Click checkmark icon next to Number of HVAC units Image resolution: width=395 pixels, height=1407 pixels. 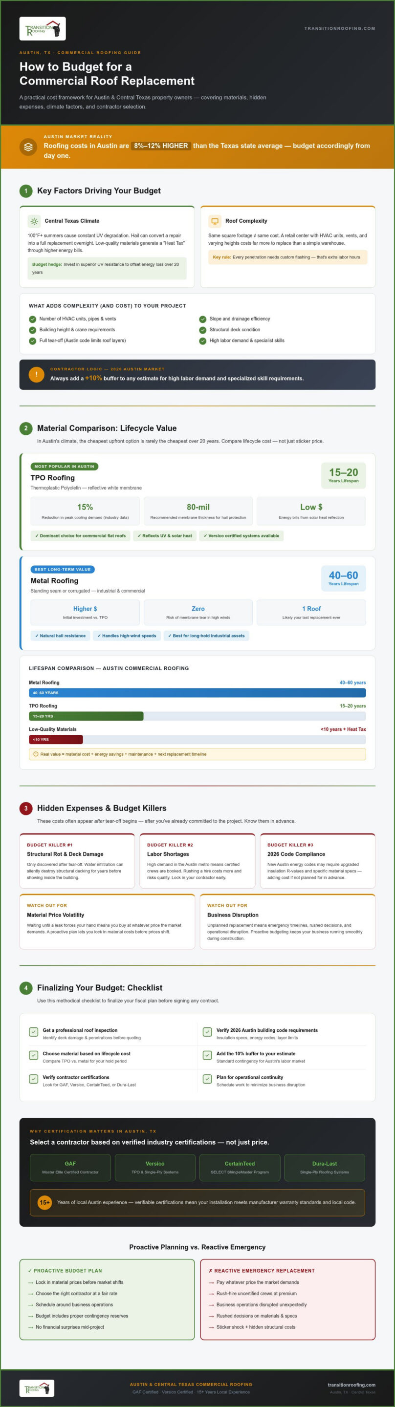coord(33,319)
